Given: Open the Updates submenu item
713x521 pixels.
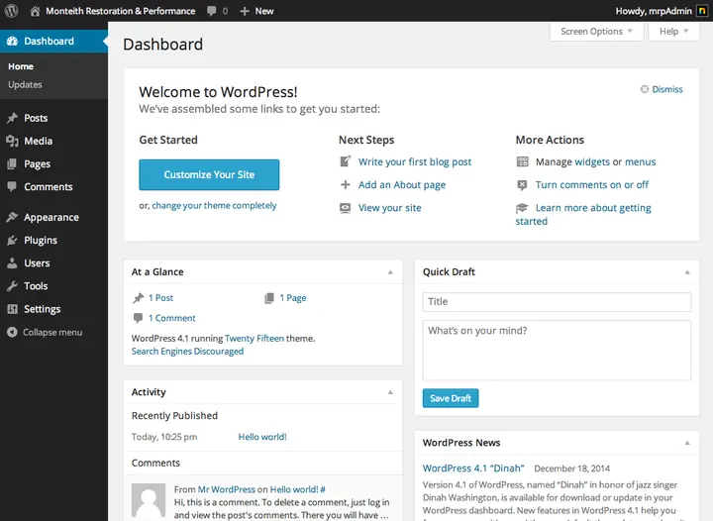Looking at the screenshot, I should 25,84.
